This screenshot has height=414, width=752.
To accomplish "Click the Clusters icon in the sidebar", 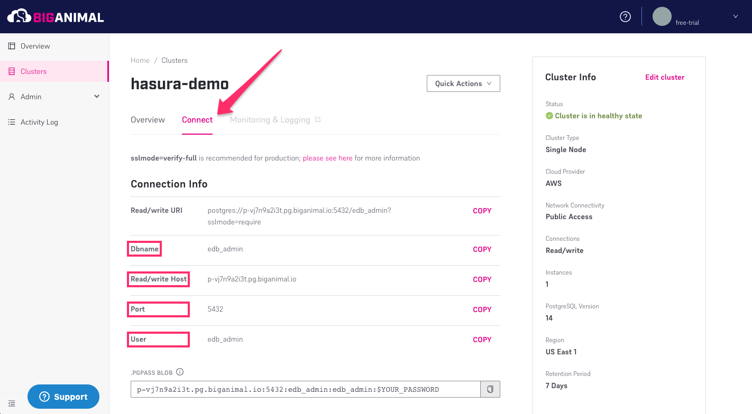I will point(12,71).
